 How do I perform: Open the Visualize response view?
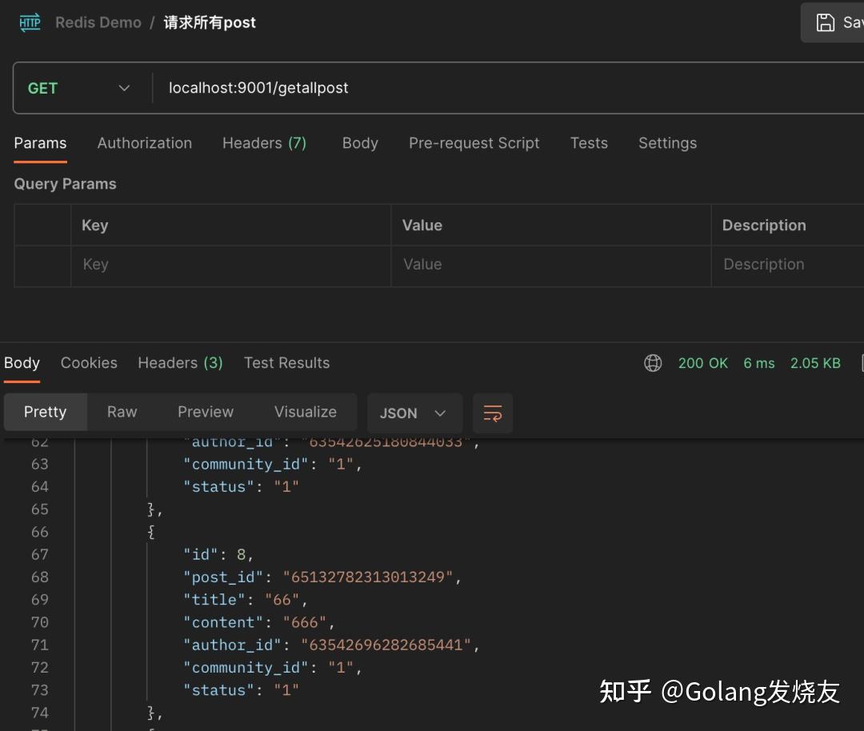coord(305,411)
